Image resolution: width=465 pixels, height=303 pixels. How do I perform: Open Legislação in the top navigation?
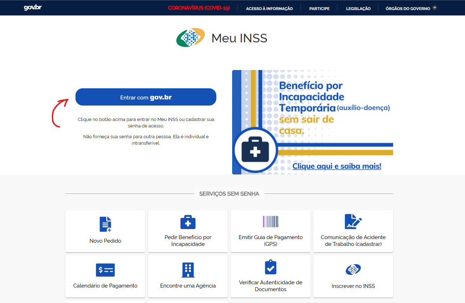[x=358, y=8]
